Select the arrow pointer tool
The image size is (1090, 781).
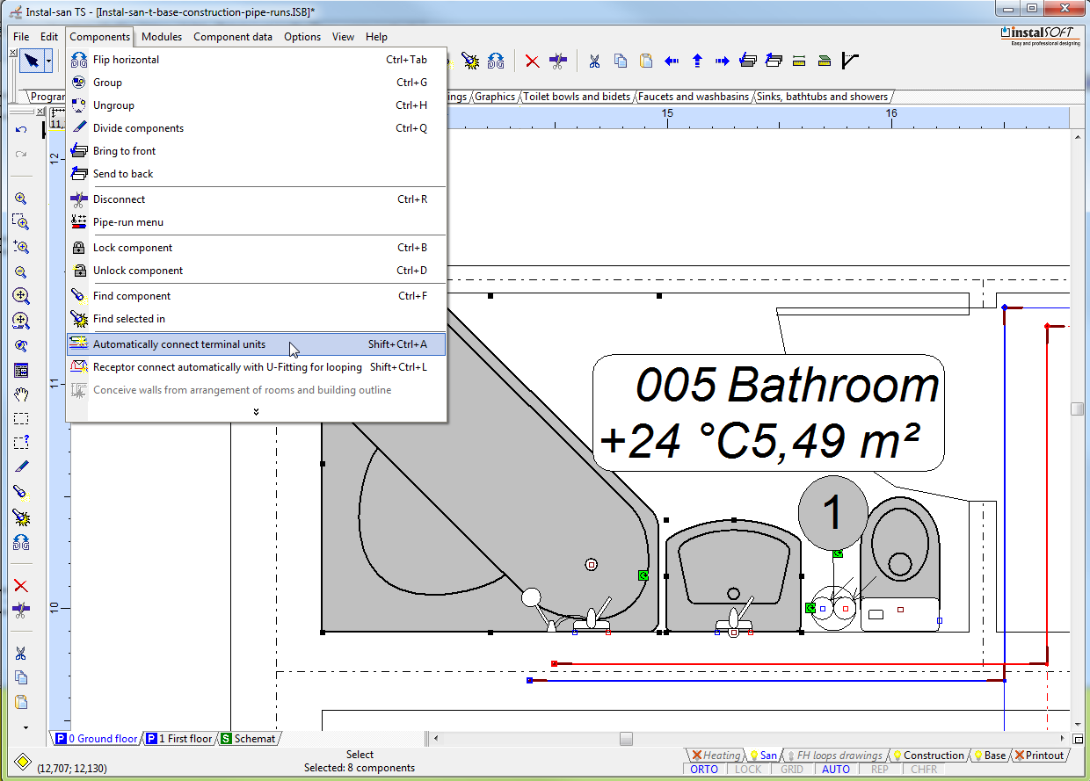[32, 61]
